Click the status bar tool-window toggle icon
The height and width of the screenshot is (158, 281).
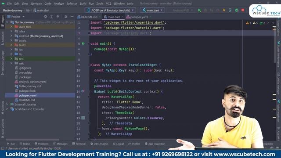tap(3, 148)
